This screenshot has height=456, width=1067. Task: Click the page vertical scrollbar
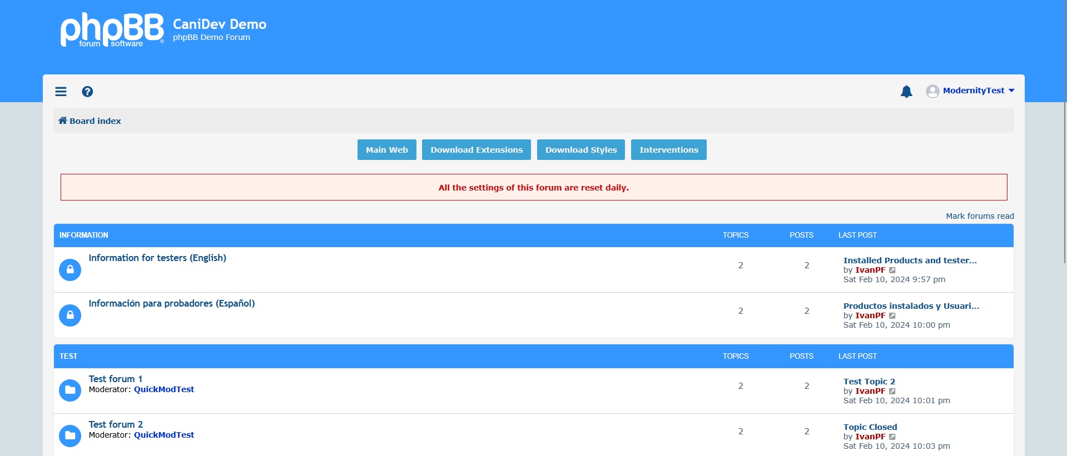(x=1064, y=222)
